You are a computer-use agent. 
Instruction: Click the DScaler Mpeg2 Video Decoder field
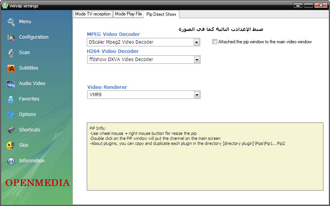(x=144, y=42)
